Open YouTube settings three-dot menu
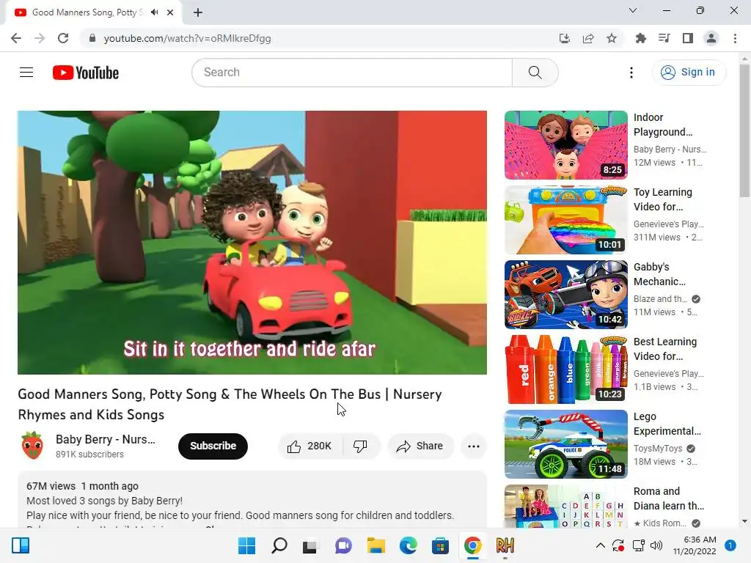Screen dimensions: 751x563 (631, 73)
